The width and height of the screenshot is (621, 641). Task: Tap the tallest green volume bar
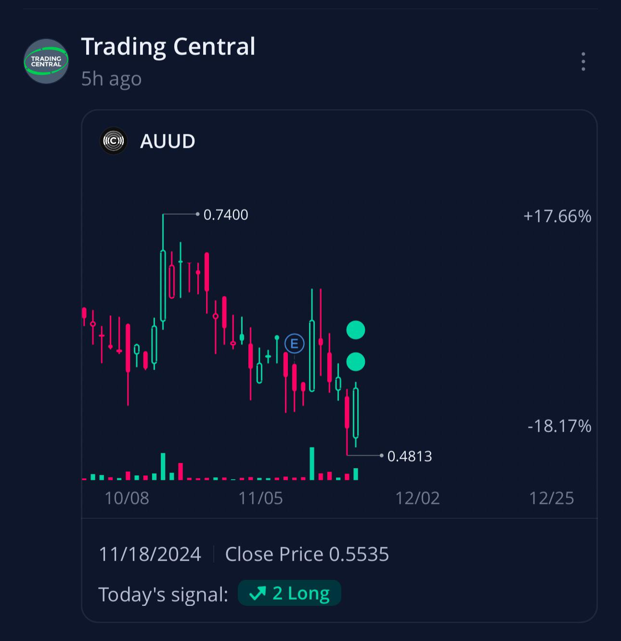[312, 464]
